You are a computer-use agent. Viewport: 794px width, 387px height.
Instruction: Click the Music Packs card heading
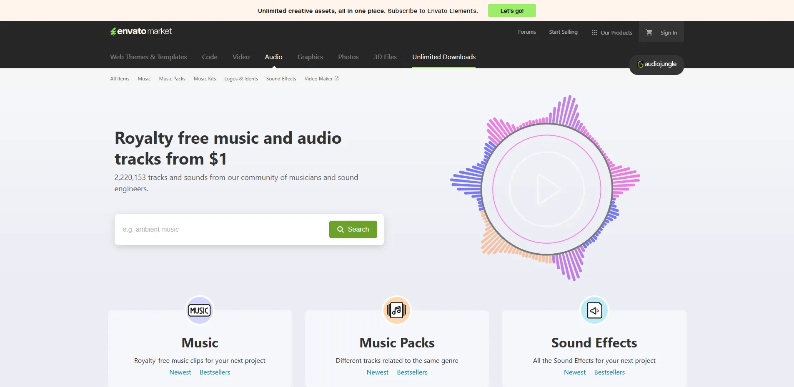397,343
